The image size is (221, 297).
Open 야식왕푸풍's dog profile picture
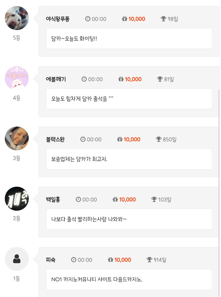pyautogui.click(x=17, y=18)
